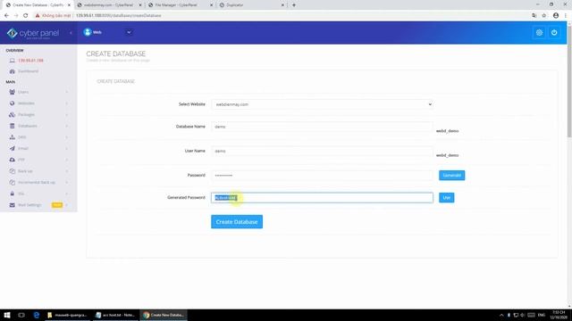This screenshot has height=321, width=572.
Task: Click the user avatar icon in the header
Action: pyautogui.click(x=88, y=32)
